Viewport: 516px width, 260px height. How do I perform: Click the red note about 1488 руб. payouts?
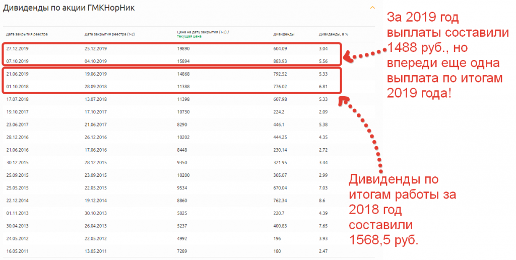[444, 55]
